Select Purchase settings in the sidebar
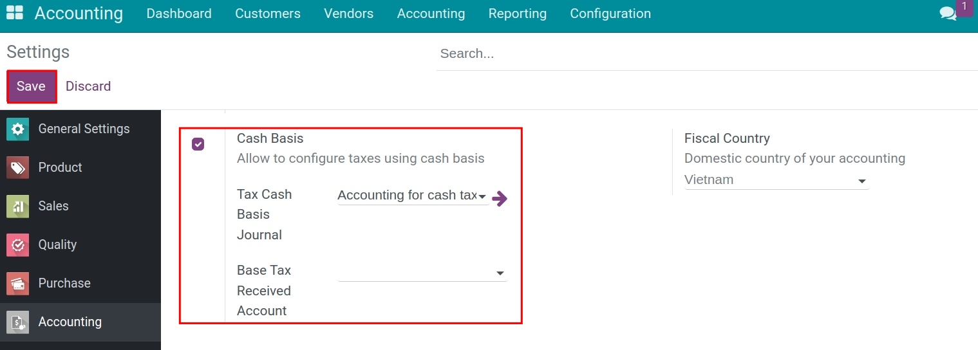Viewport: 978px width, 350px height. (x=80, y=283)
